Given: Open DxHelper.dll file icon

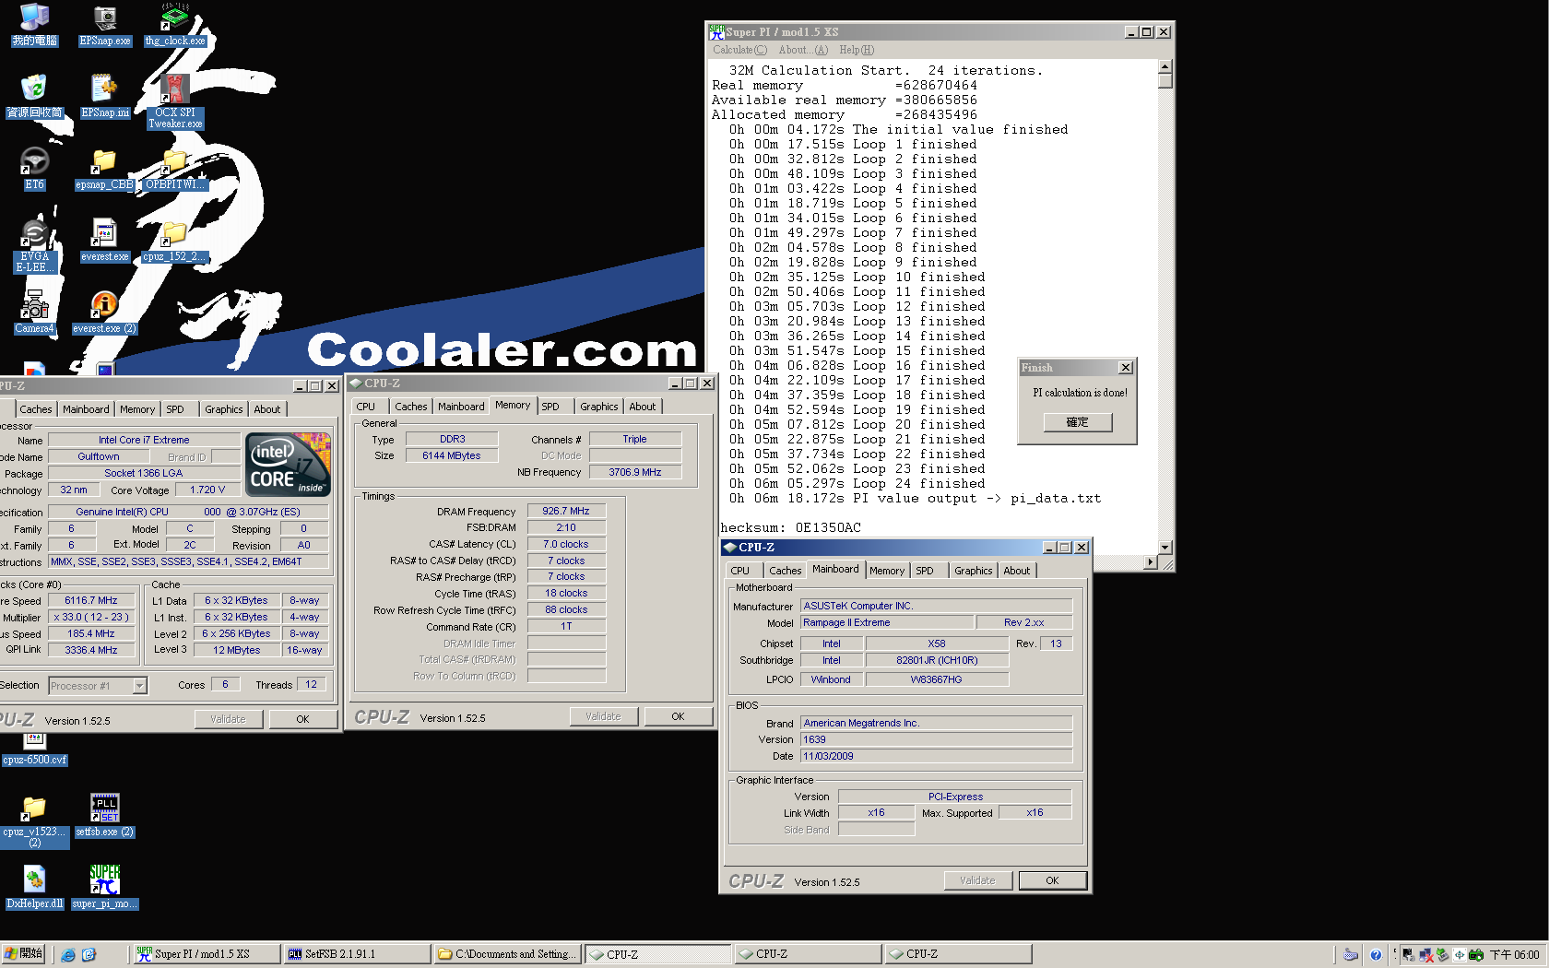Looking at the screenshot, I should (34, 888).
